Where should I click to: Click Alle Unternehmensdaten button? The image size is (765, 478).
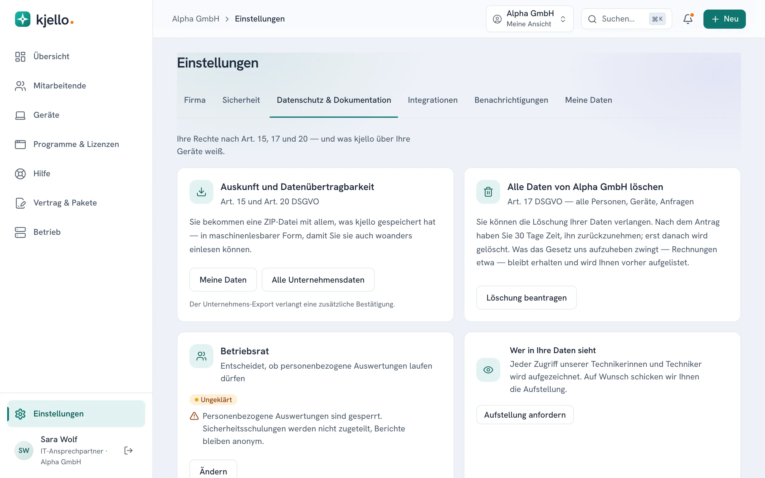318,280
